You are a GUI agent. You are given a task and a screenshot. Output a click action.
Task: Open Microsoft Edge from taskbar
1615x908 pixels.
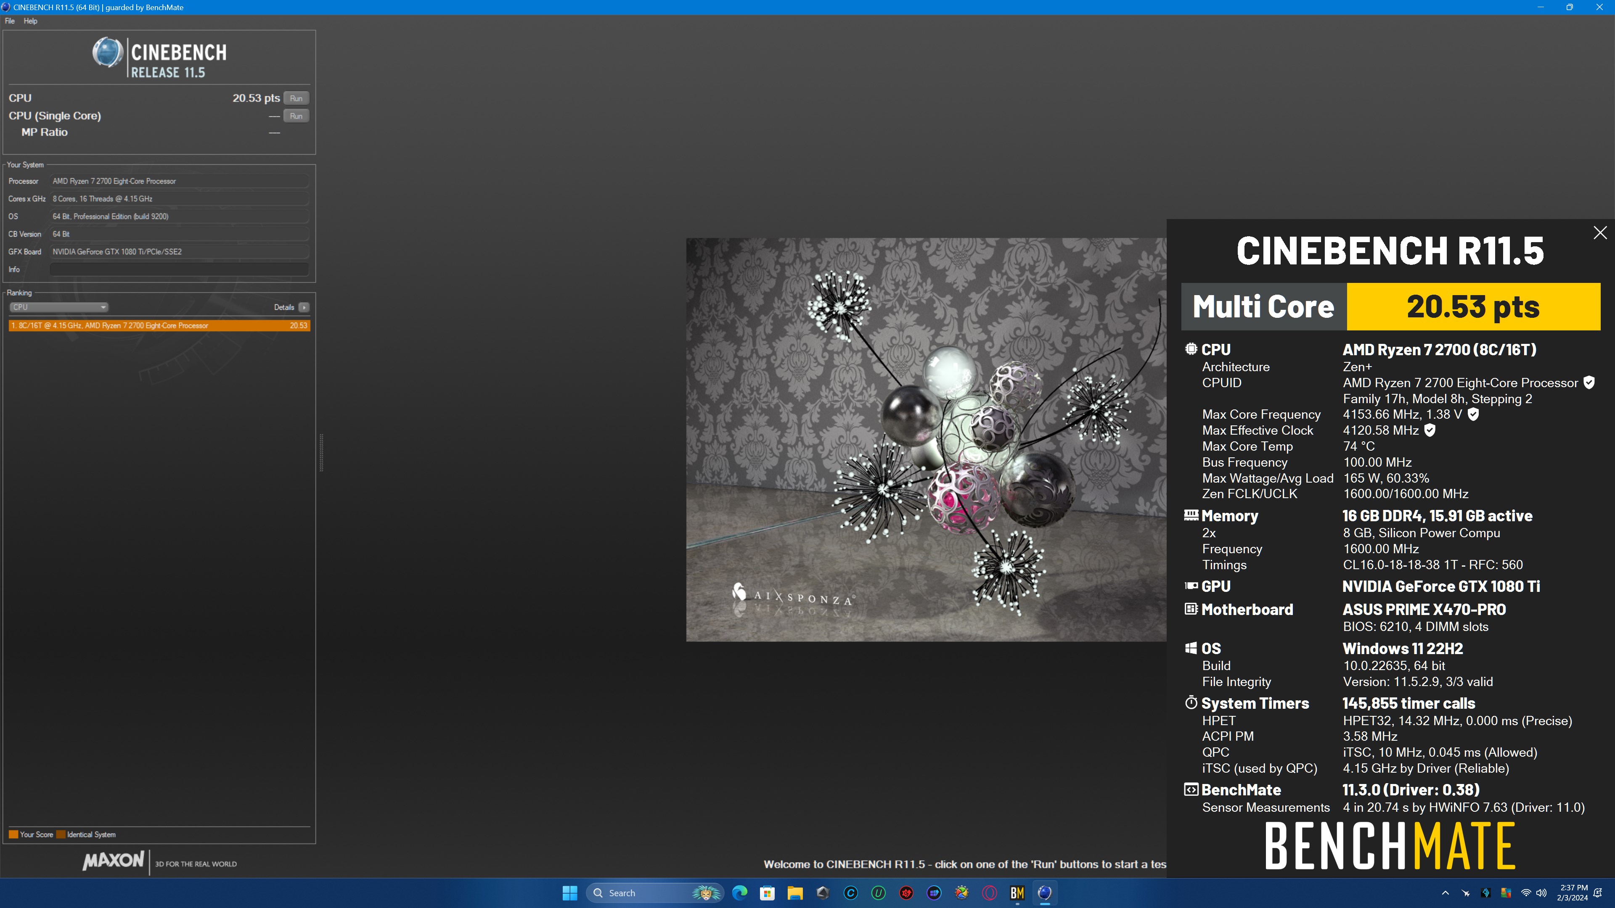point(740,893)
